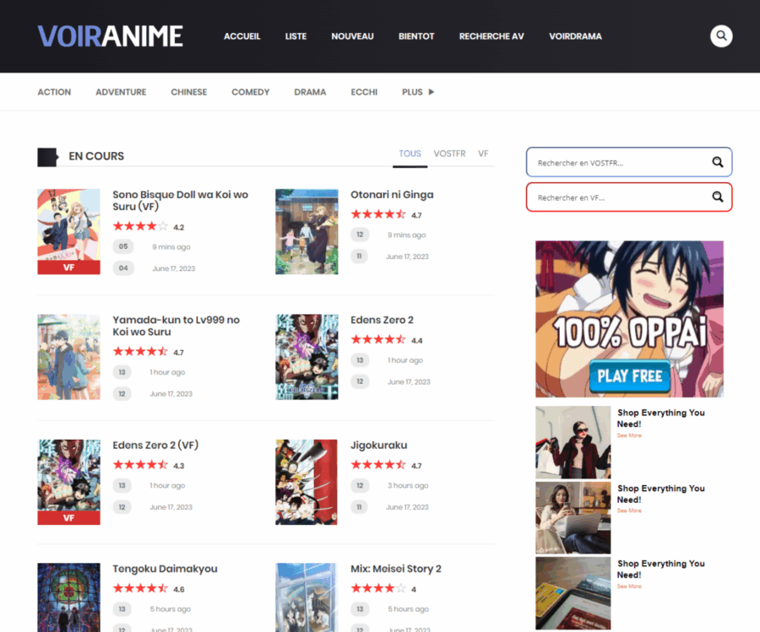Click the Sono Bisque Doll poster thumbnail

click(x=69, y=231)
